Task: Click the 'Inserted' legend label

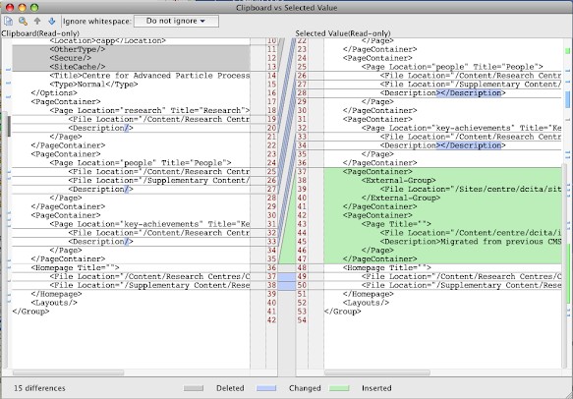Action: tap(376, 388)
